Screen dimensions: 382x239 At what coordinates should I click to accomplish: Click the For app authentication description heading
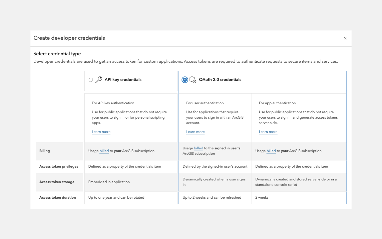tap(277, 103)
